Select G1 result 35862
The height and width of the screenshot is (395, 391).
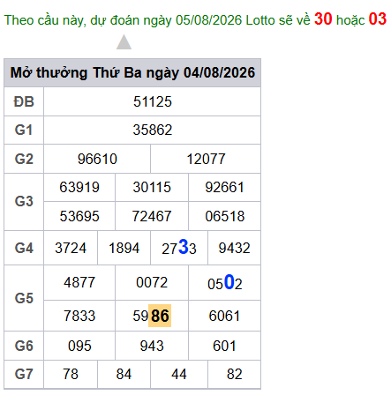(x=153, y=130)
